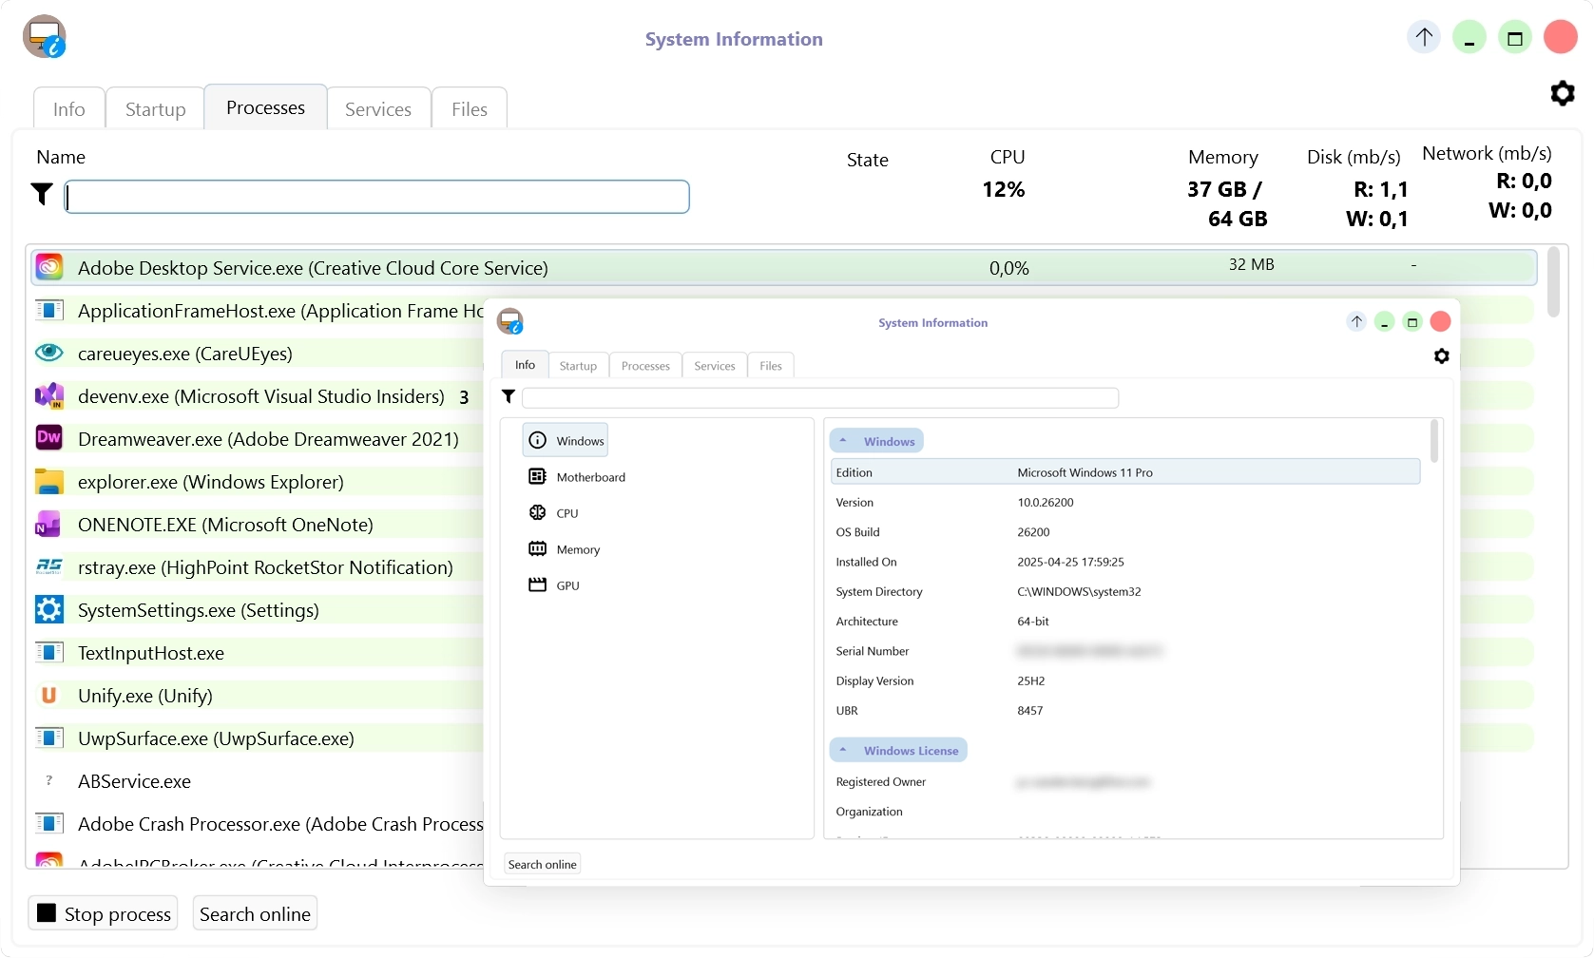The image size is (1594, 958).
Task: Select the rstray.exe RocketStor Notification row
Action: coord(257,566)
